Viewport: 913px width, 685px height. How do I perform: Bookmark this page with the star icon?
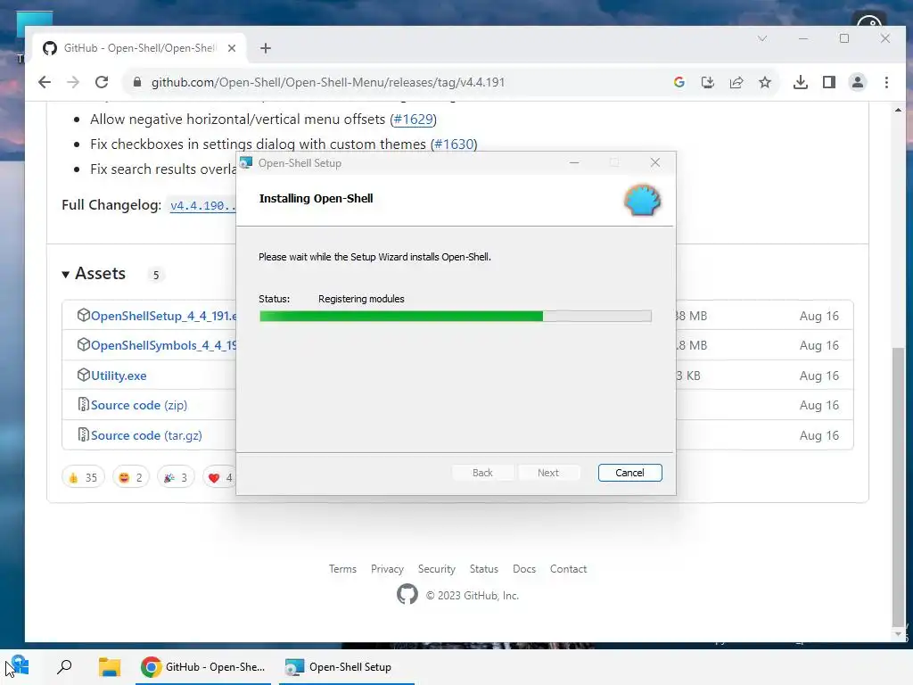(x=765, y=82)
